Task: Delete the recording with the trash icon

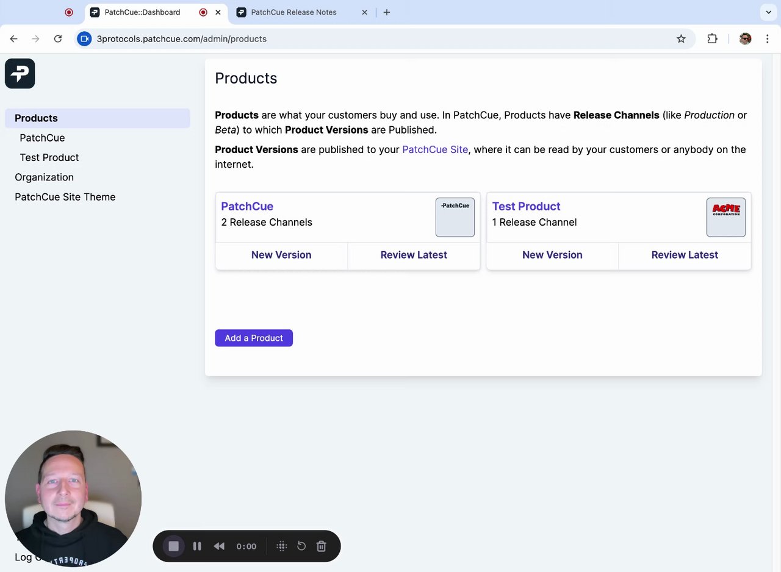Action: click(322, 546)
